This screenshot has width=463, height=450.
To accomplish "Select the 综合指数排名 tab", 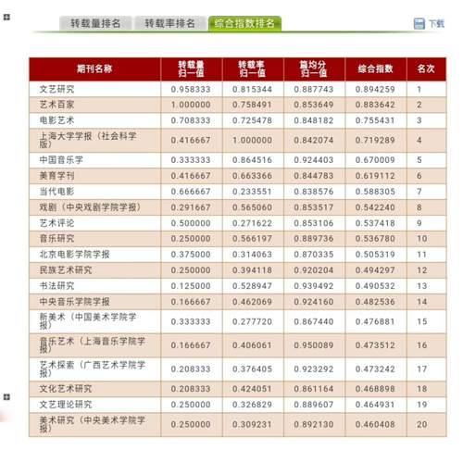I will (x=244, y=23).
